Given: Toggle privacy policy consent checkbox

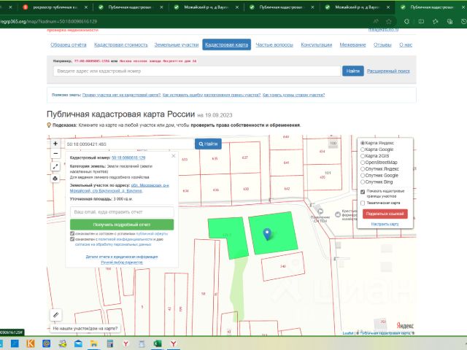Looking at the screenshot, I should [x=72, y=239].
